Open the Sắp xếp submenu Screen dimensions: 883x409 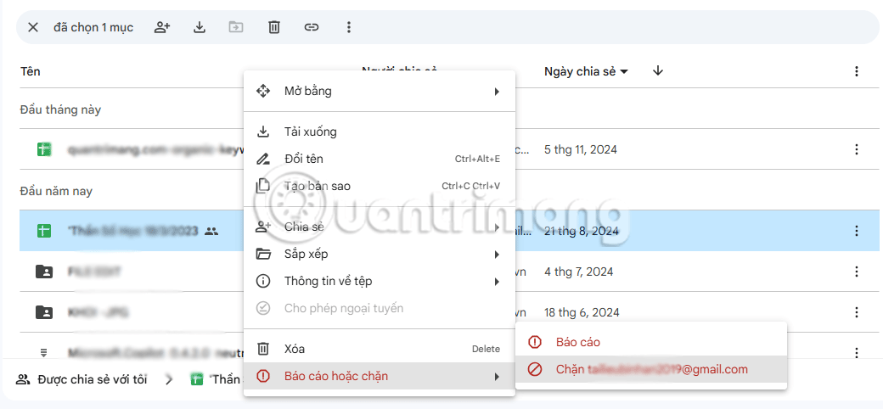(379, 255)
